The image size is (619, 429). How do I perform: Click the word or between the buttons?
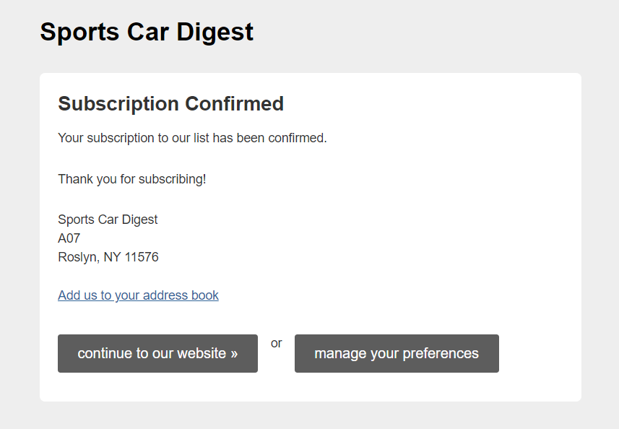[277, 343]
